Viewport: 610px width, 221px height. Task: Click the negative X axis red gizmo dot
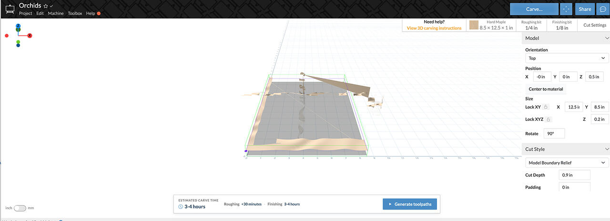7,36
